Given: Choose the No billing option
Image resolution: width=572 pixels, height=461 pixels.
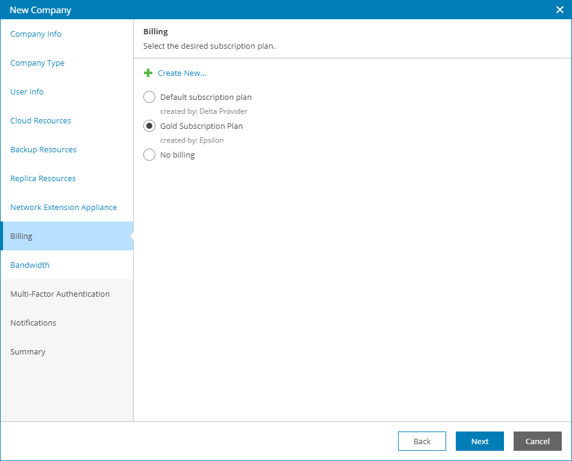Looking at the screenshot, I should point(149,155).
